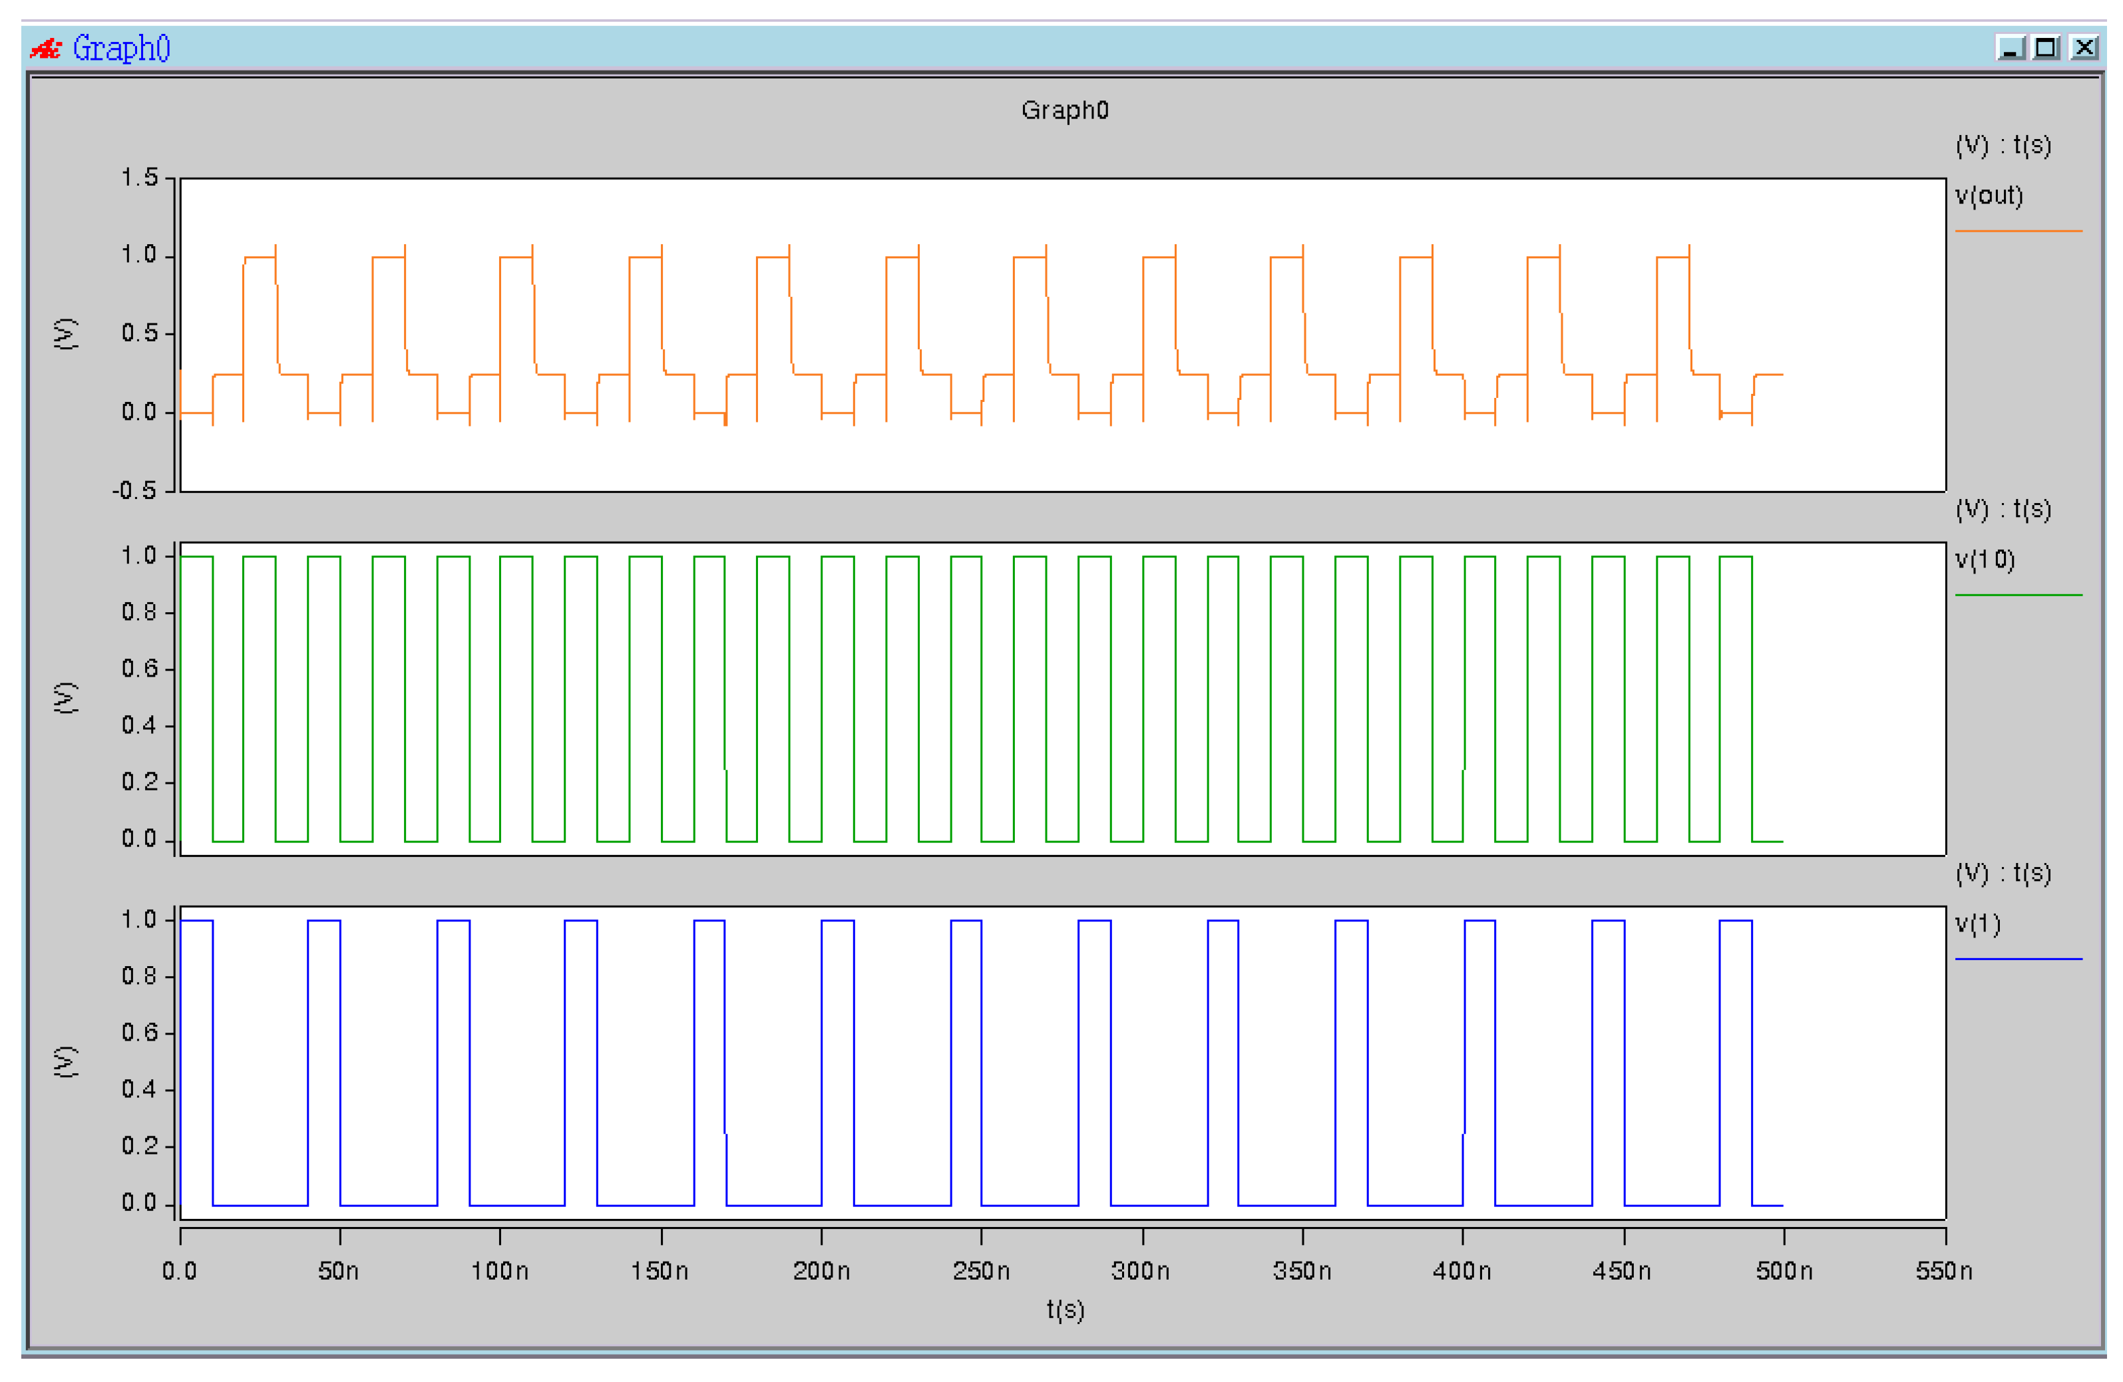
Task: Click the Graph0 title text above plots
Action: point(1065,110)
